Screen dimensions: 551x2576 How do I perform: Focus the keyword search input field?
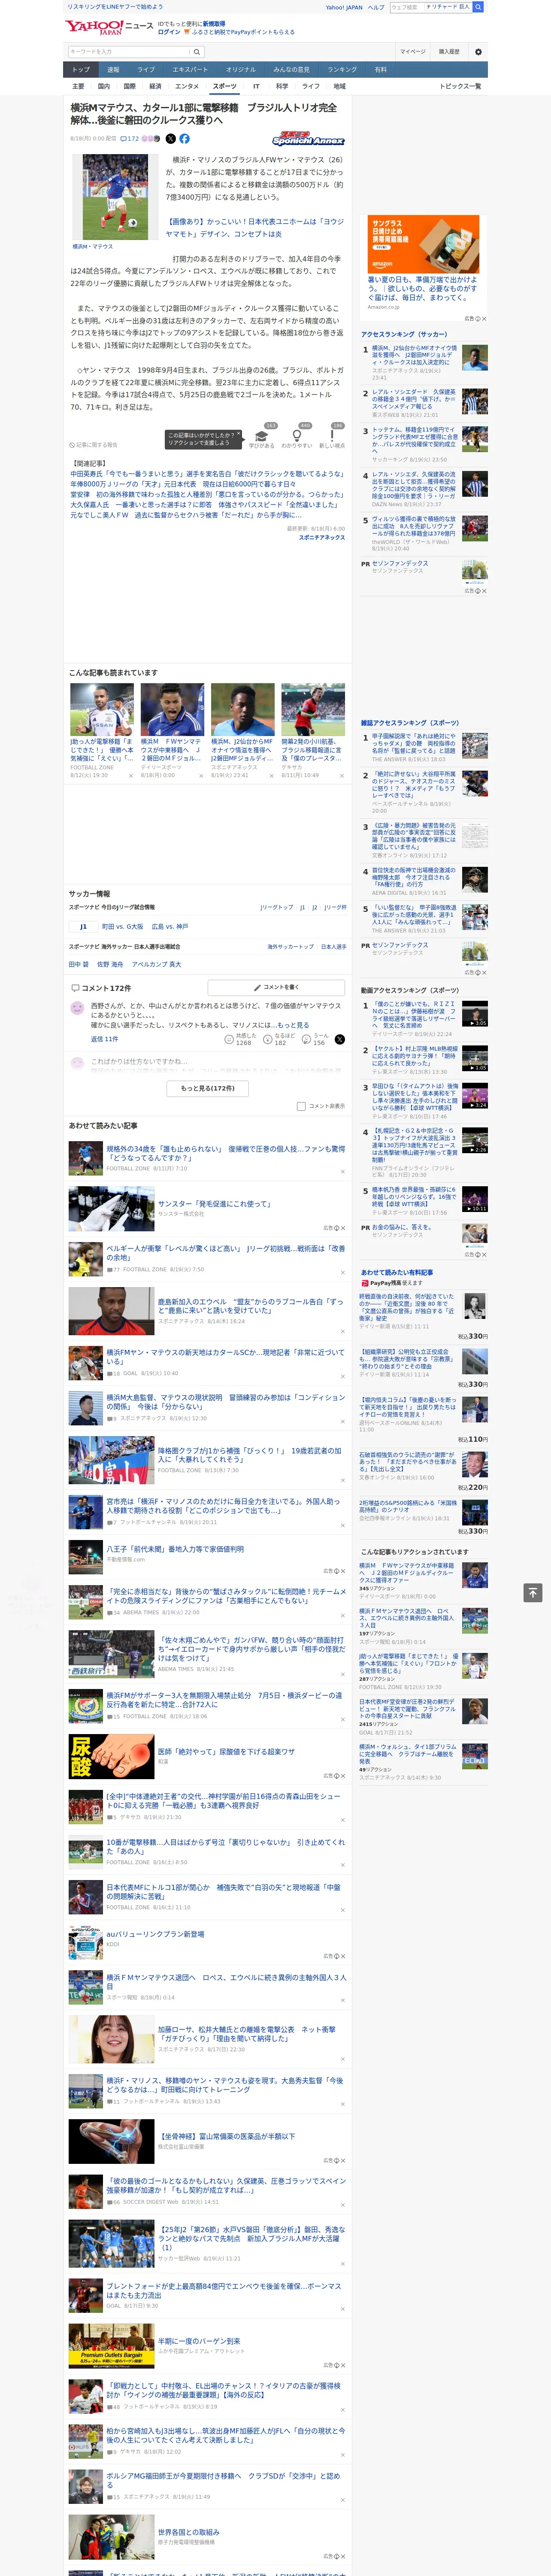tap(129, 51)
